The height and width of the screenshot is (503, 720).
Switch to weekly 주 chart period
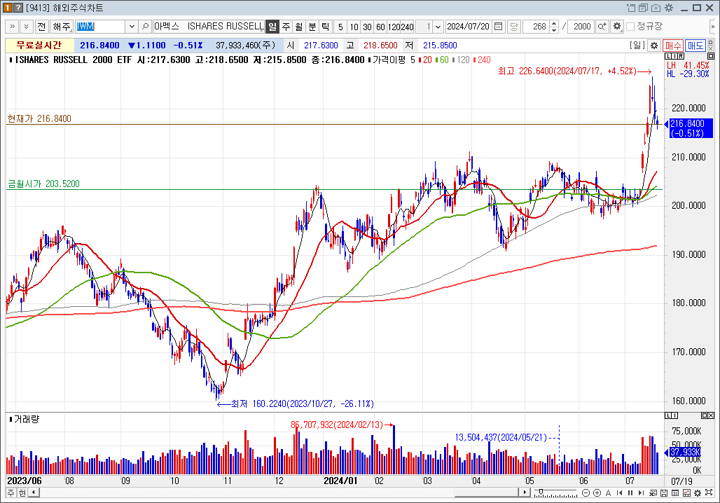[286, 27]
